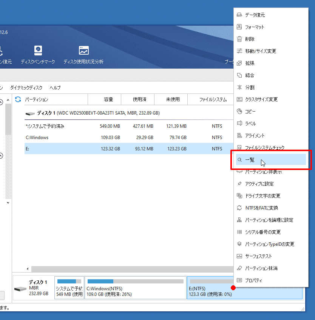This screenshot has height=320, width=315.
Task: Click the refresh icon beside パーティション header
Action: tap(18, 100)
